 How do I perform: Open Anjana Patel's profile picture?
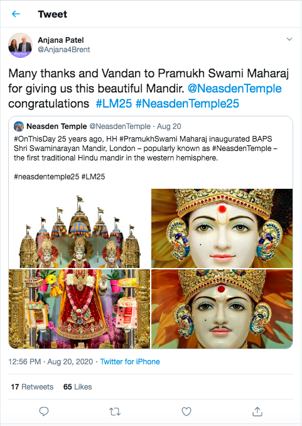coord(20,45)
